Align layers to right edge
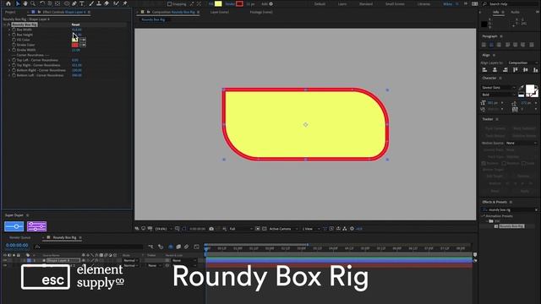This screenshot has height=304, width=541. 505,70
